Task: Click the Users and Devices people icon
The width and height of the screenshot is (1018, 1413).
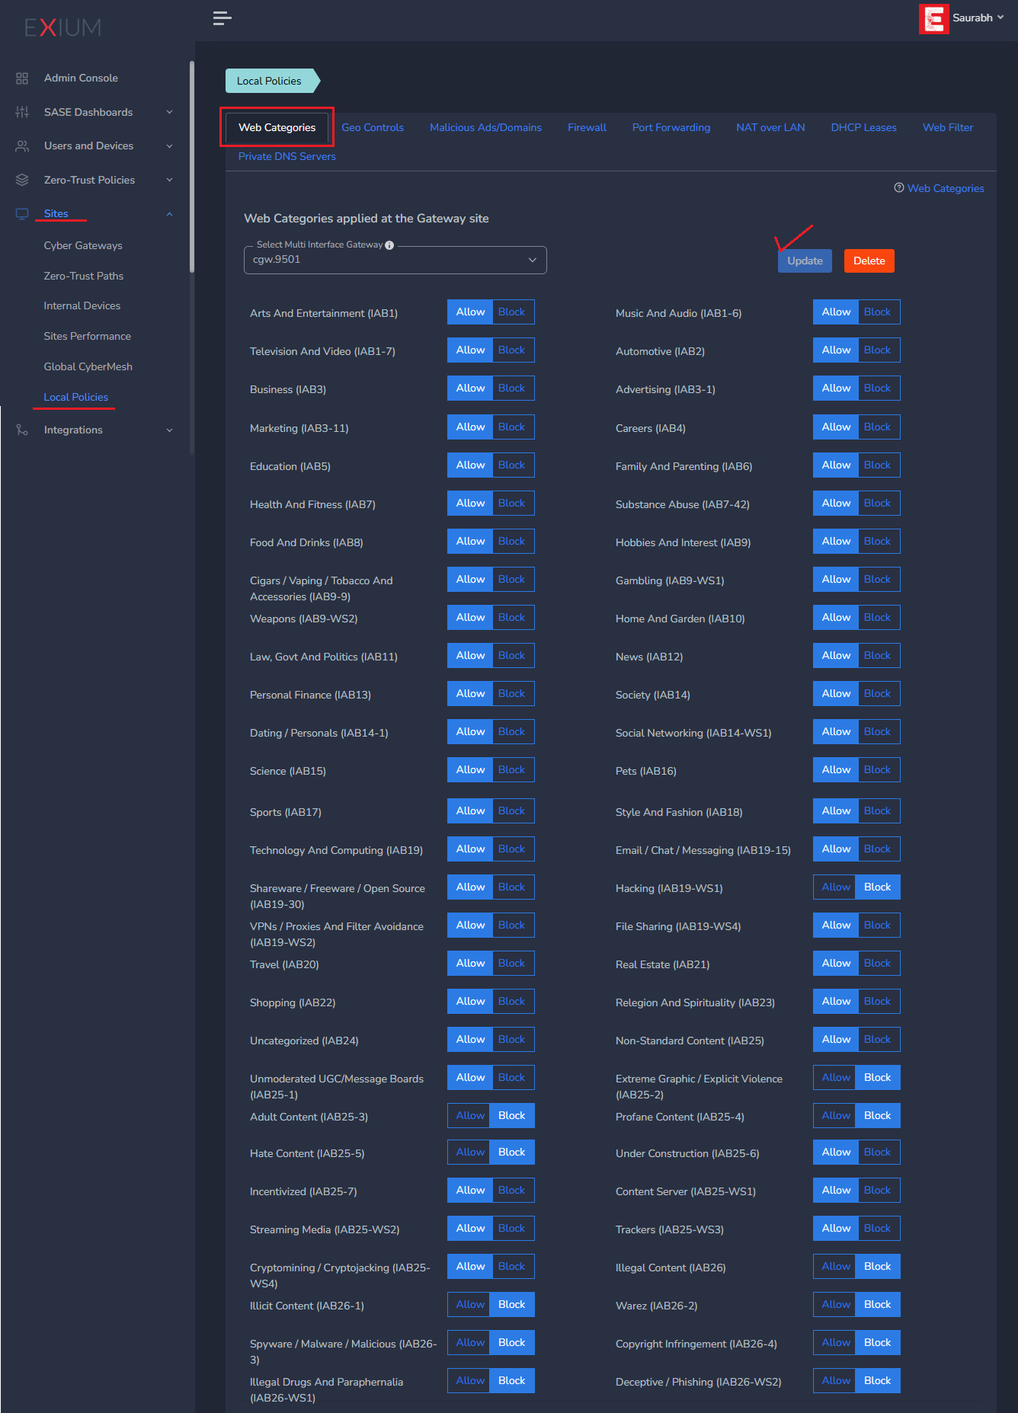Action: 22,145
